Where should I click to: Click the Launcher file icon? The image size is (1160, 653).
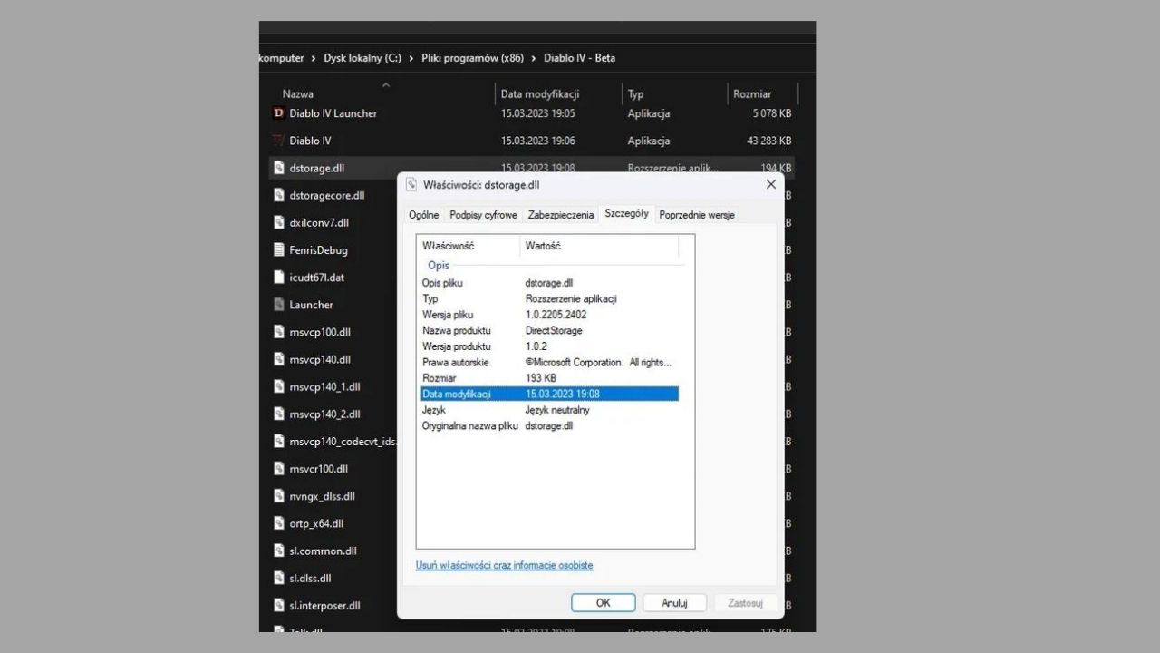point(279,305)
